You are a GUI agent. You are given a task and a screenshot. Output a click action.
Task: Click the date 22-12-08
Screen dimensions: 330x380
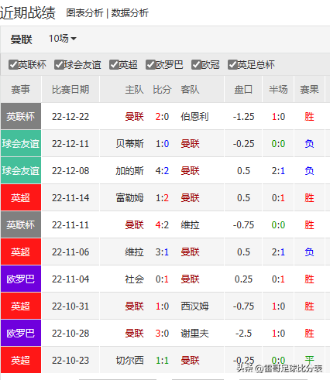coord(70,171)
